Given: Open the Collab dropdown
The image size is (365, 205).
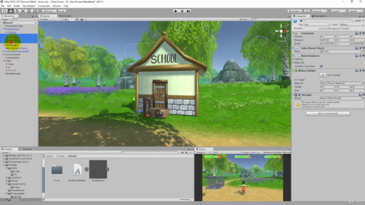Looking at the screenshot, I should pos(295,11).
